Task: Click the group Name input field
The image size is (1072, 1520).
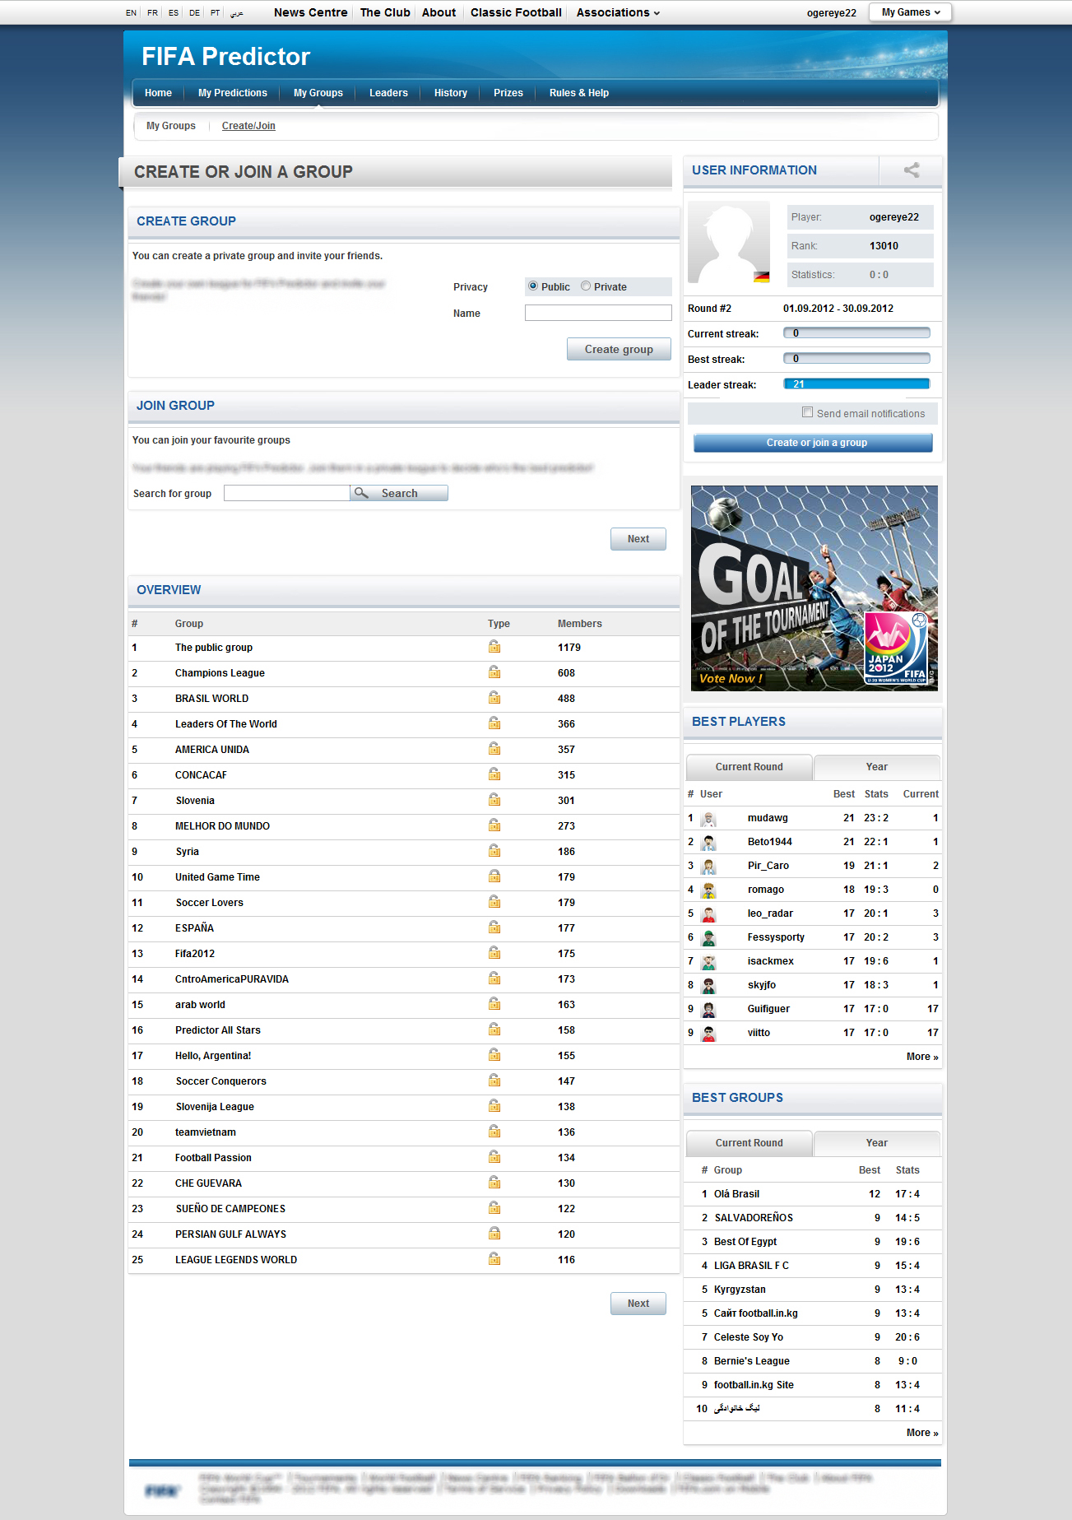Action: tap(598, 313)
